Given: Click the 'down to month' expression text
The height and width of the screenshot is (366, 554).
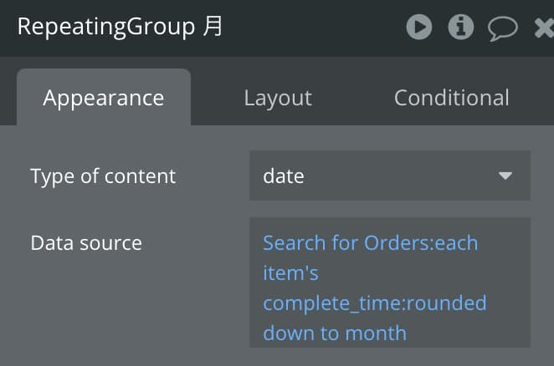Looking at the screenshot, I should tap(335, 333).
